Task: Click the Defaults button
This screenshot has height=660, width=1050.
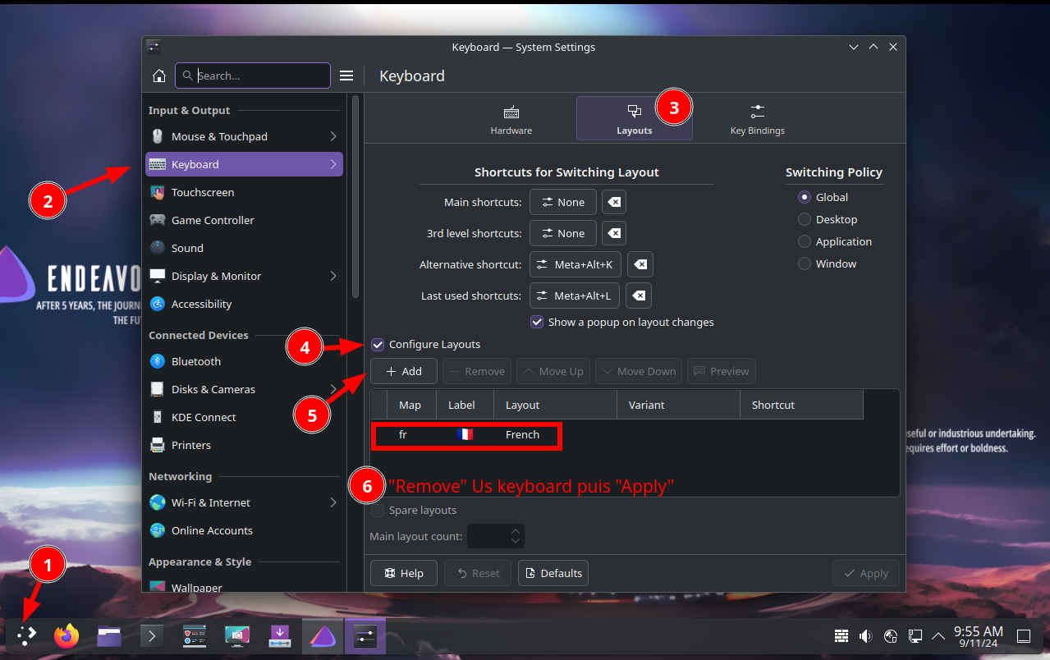Action: click(553, 573)
